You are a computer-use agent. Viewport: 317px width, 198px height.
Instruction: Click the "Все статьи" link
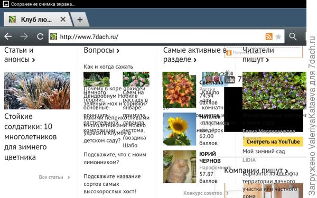click(x=54, y=177)
